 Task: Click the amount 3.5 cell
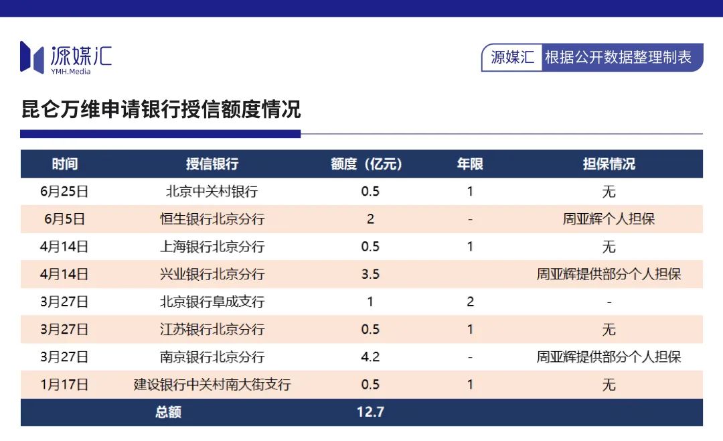coord(370,274)
